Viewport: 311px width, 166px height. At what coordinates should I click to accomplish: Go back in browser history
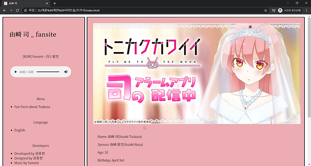(5, 10)
